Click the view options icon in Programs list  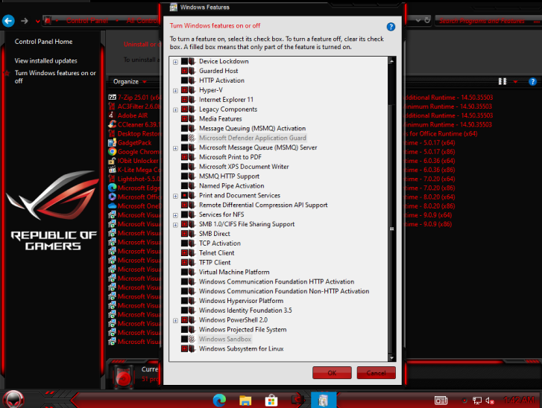(x=502, y=81)
